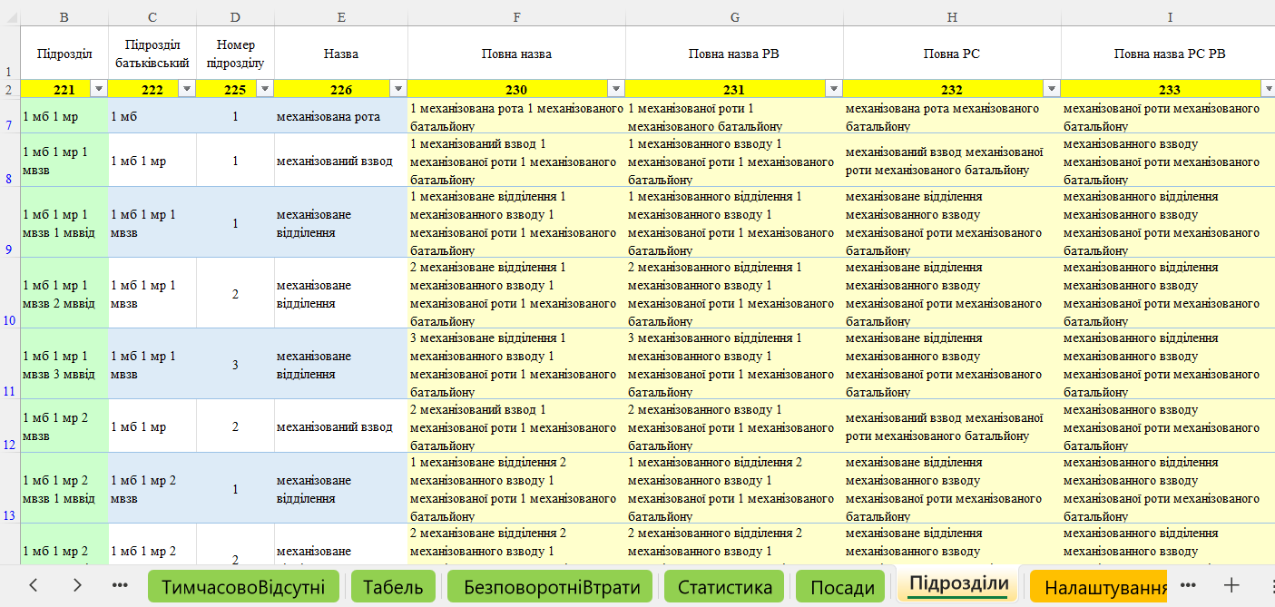This screenshot has width=1275, height=607.
Task: Select the row 10 header
Action: tap(10, 320)
